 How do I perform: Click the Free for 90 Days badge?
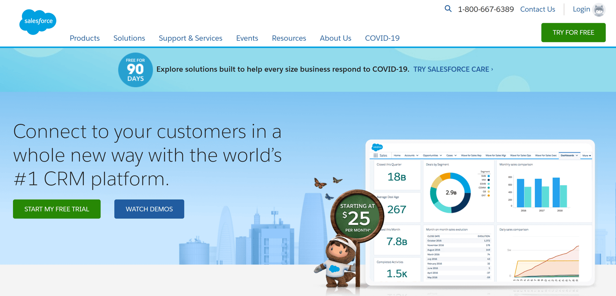click(135, 70)
